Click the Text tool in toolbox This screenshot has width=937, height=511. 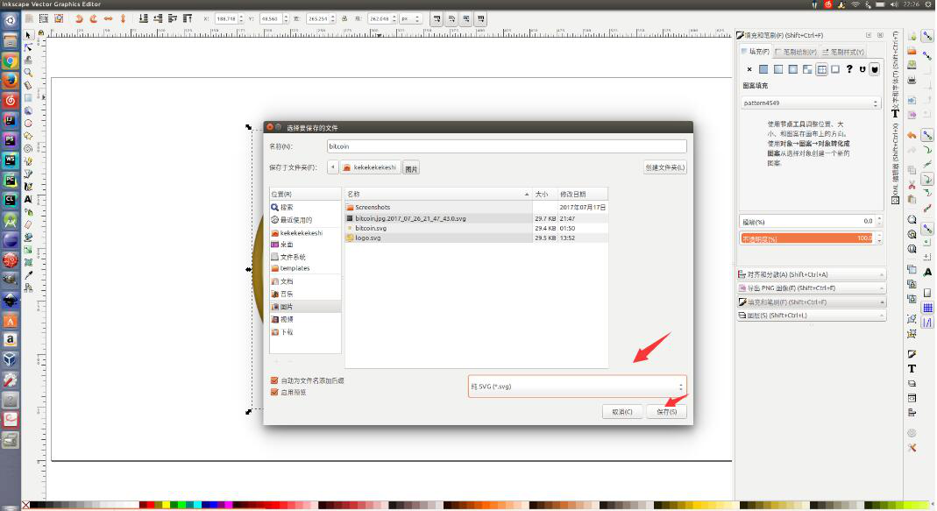[29, 199]
